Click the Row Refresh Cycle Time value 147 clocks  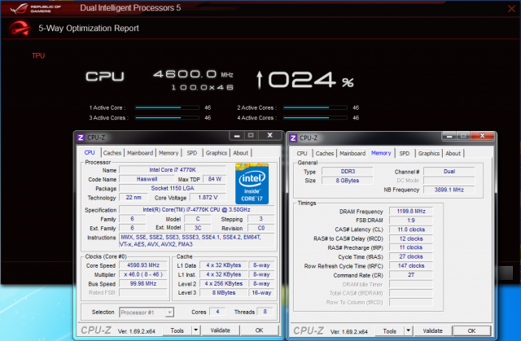click(x=411, y=266)
